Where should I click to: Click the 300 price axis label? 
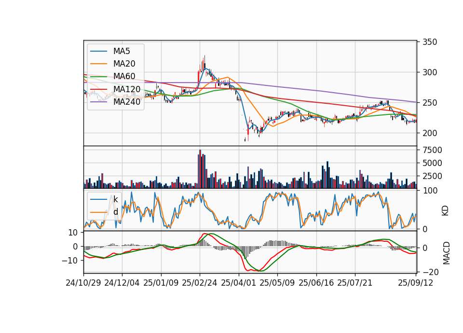[x=430, y=72]
